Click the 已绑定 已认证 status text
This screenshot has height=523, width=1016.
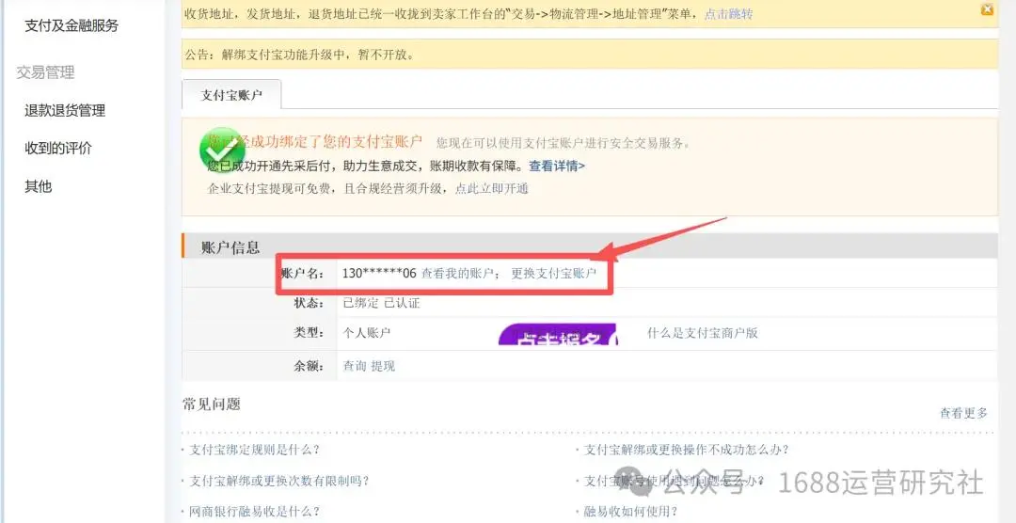[381, 303]
